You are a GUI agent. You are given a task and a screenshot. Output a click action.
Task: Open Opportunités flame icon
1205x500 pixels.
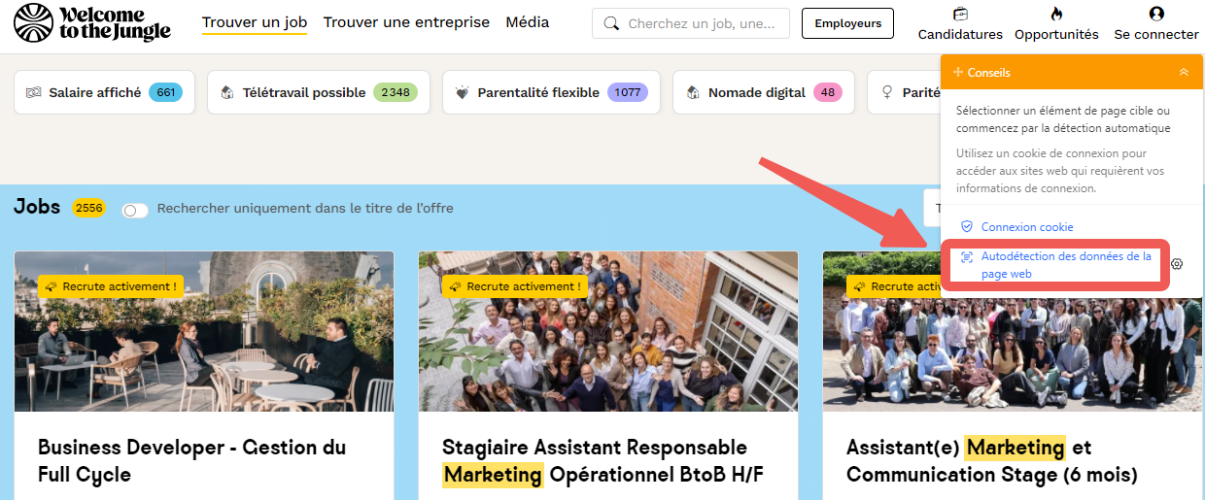[1056, 14]
